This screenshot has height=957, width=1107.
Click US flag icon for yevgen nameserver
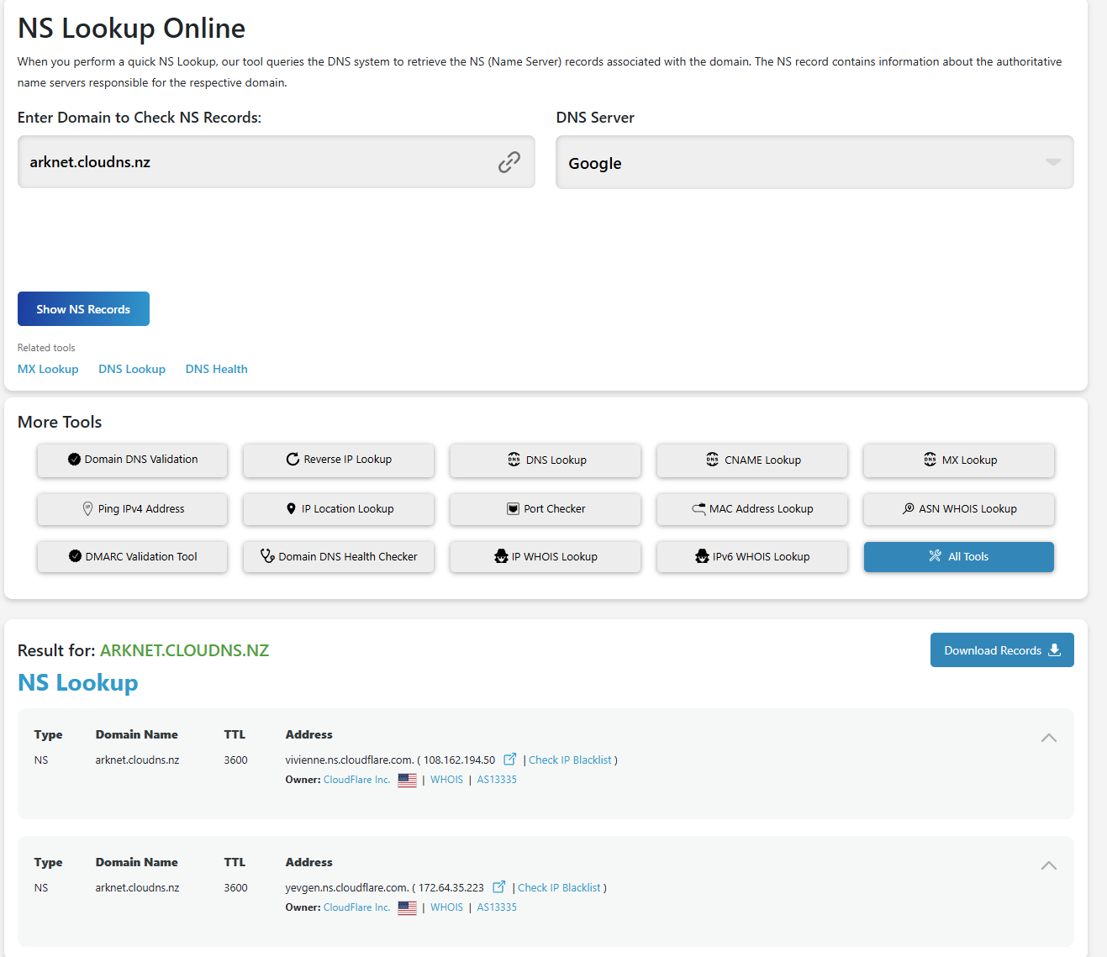pyautogui.click(x=407, y=907)
